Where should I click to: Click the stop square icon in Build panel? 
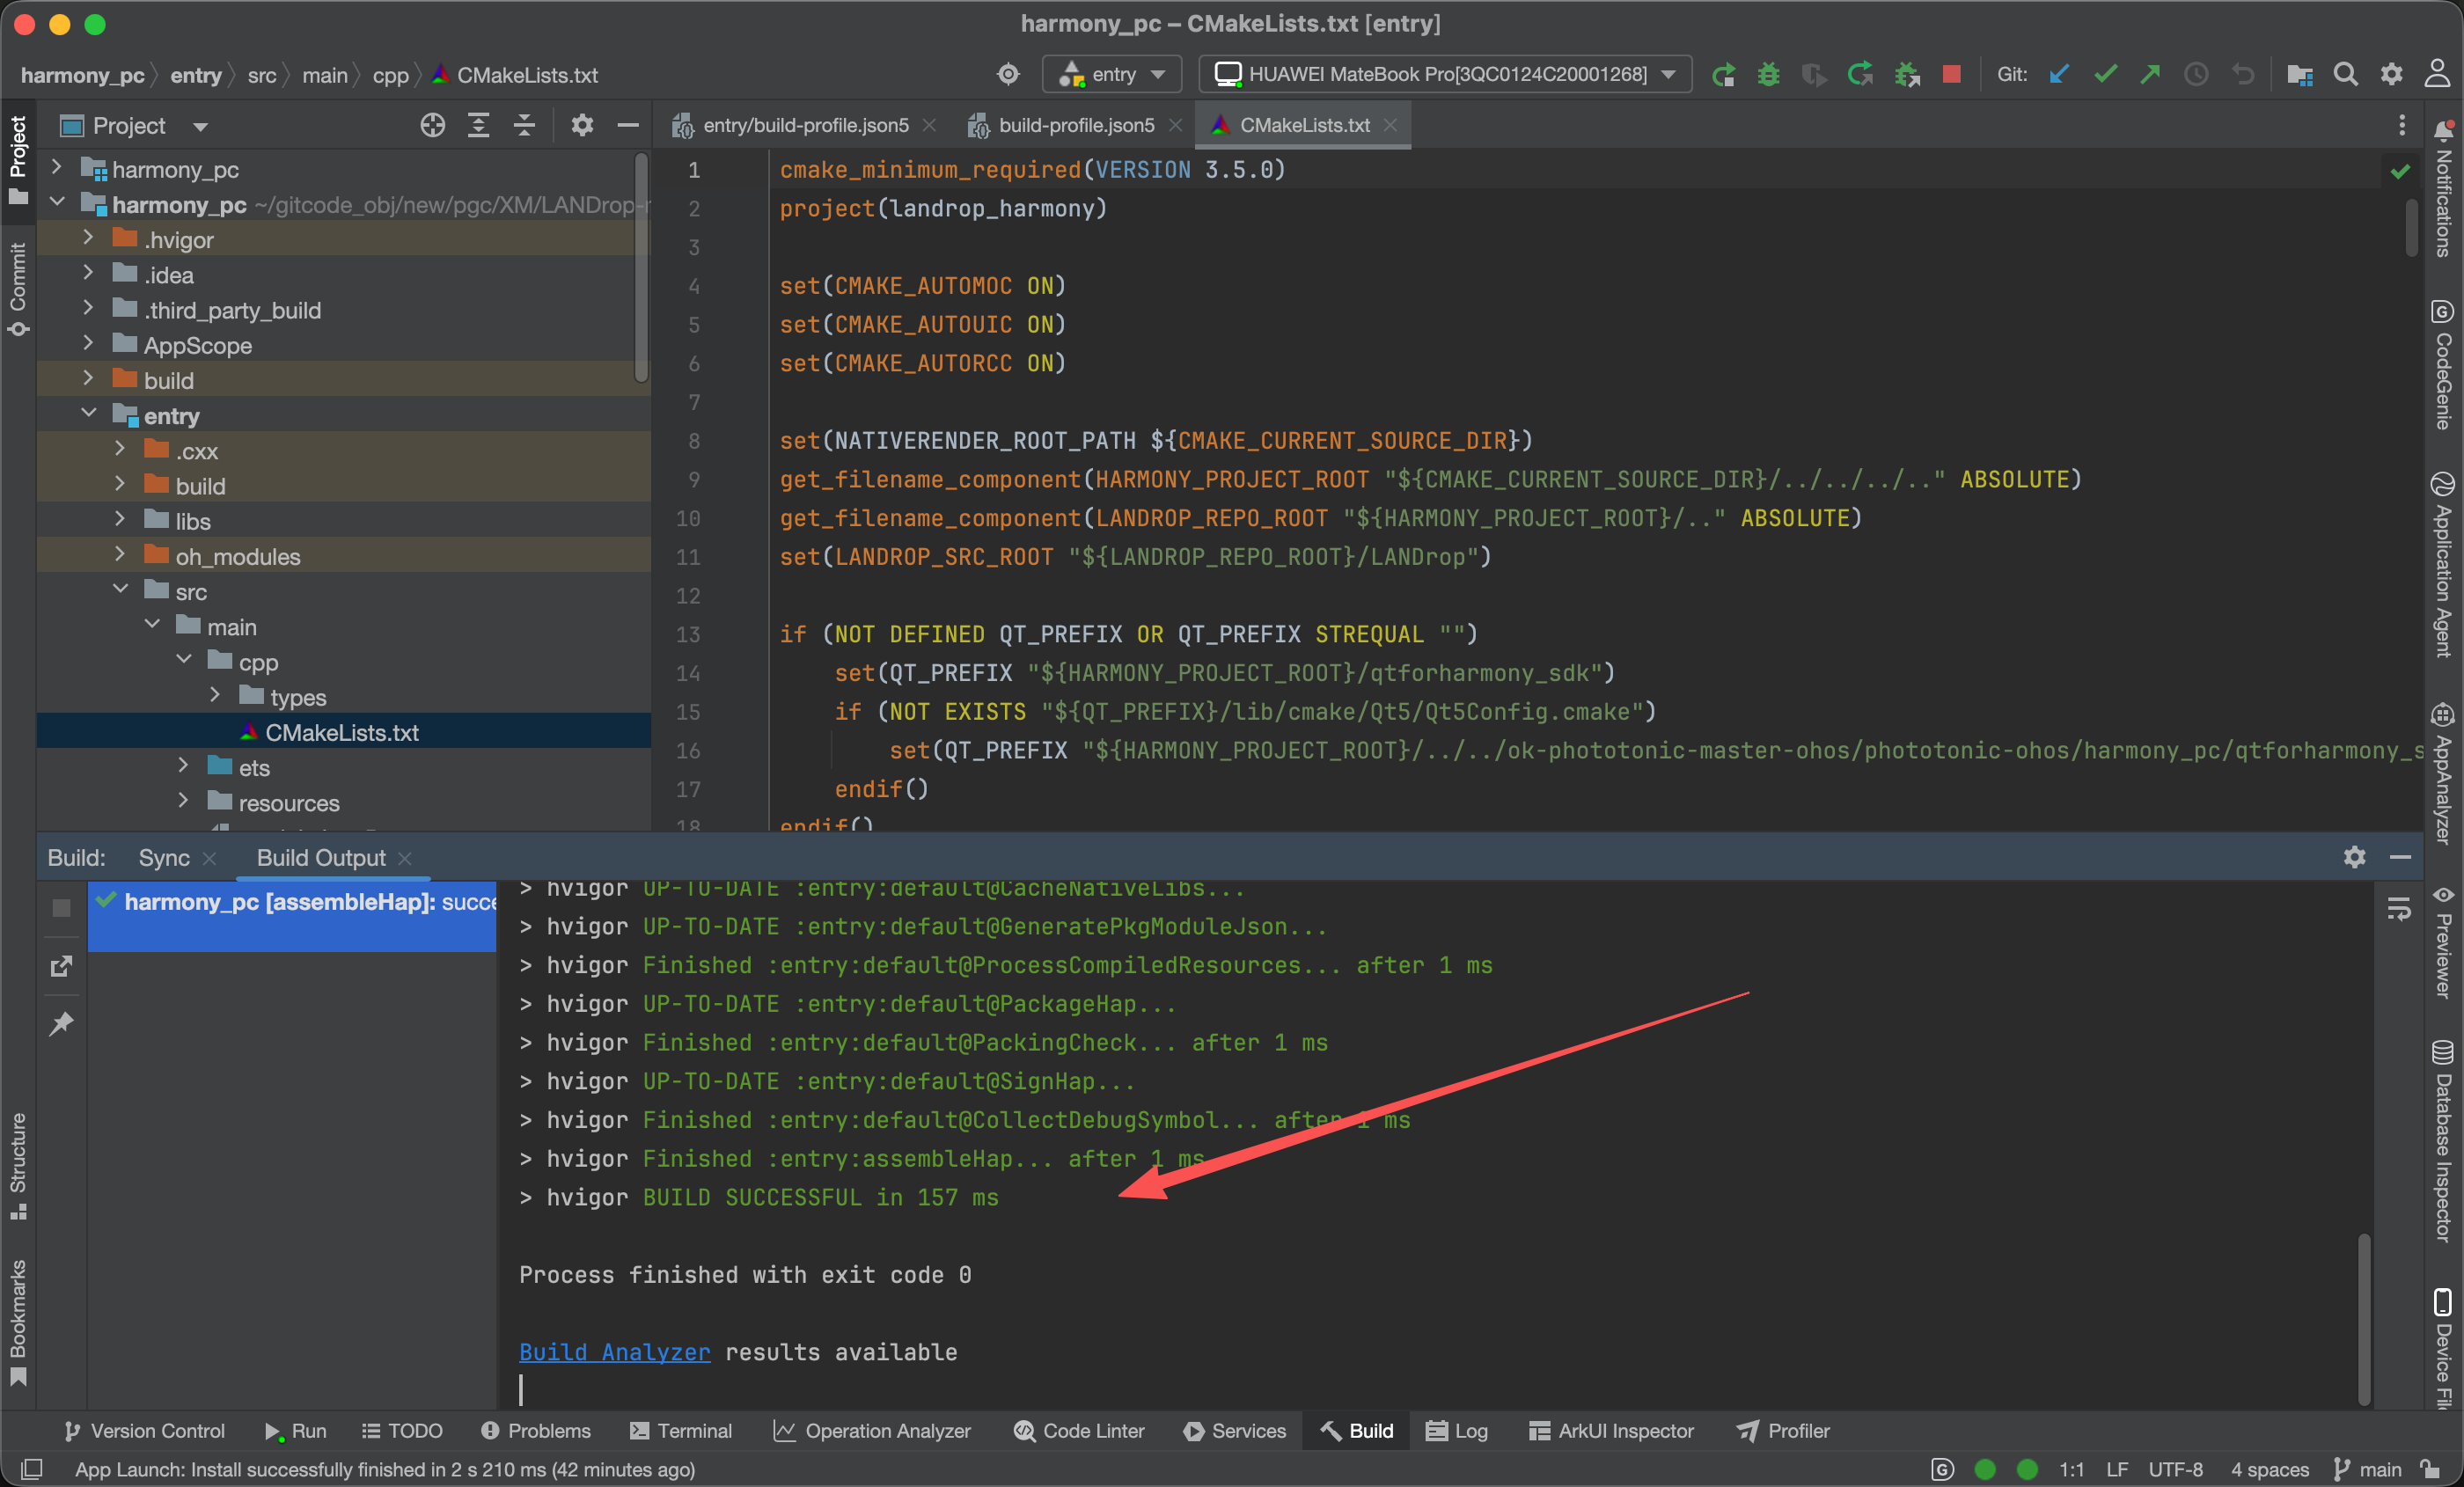[61, 908]
